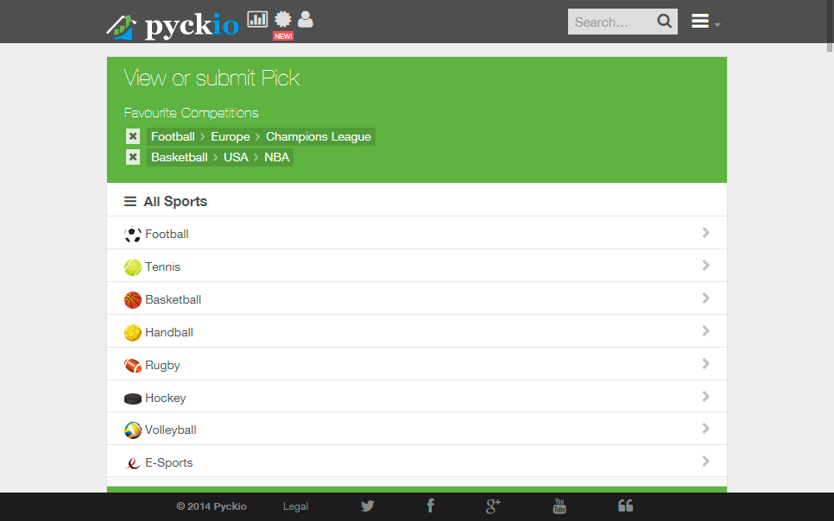
Task: Open the Legal footer link
Action: (296, 506)
